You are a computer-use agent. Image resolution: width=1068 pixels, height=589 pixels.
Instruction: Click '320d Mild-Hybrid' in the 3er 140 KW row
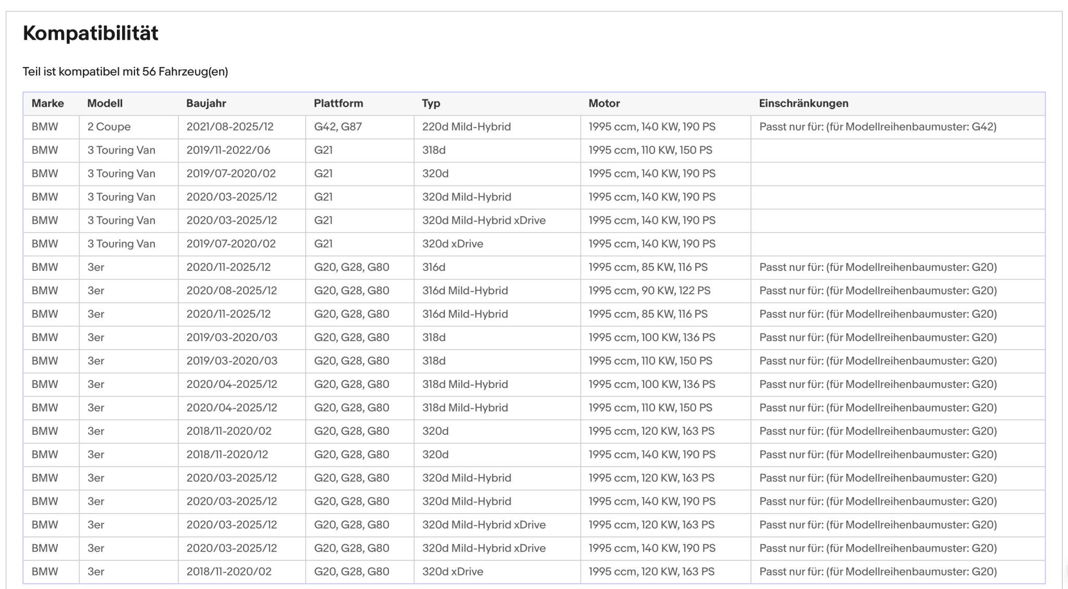pos(467,502)
